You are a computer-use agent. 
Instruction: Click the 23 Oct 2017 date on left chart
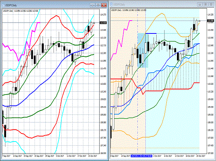coord(93,156)
